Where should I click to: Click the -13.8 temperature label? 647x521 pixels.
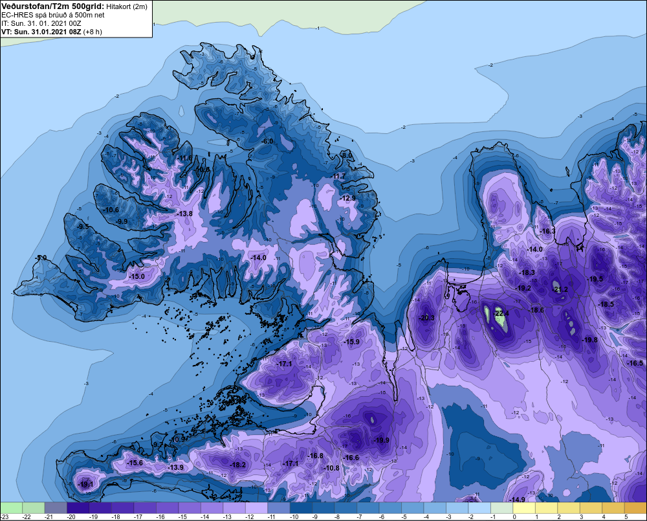185,214
